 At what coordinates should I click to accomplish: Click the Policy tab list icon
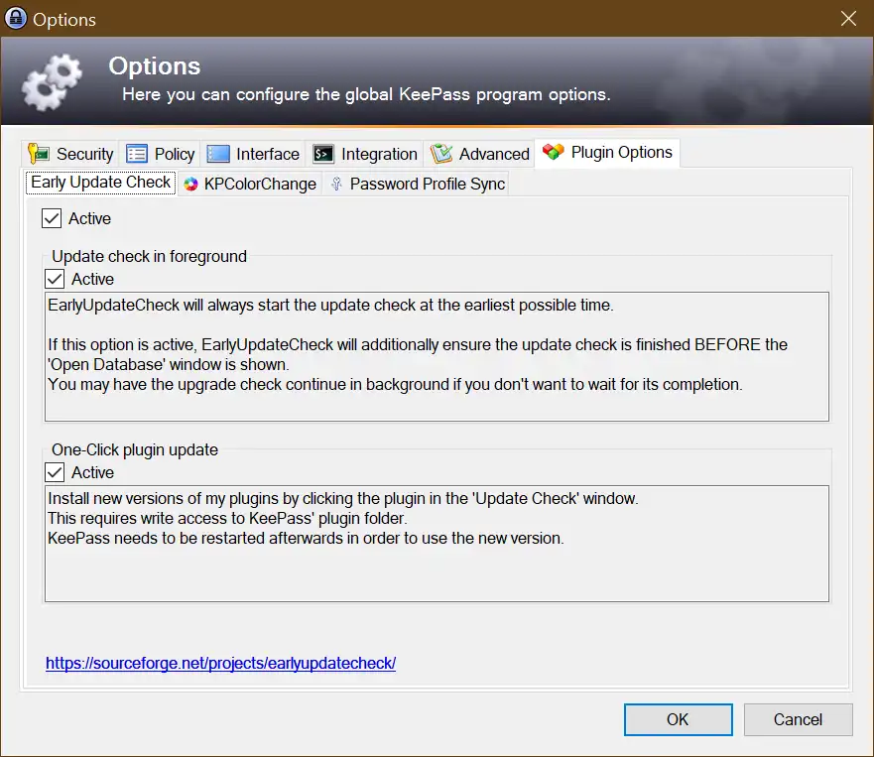[137, 154]
